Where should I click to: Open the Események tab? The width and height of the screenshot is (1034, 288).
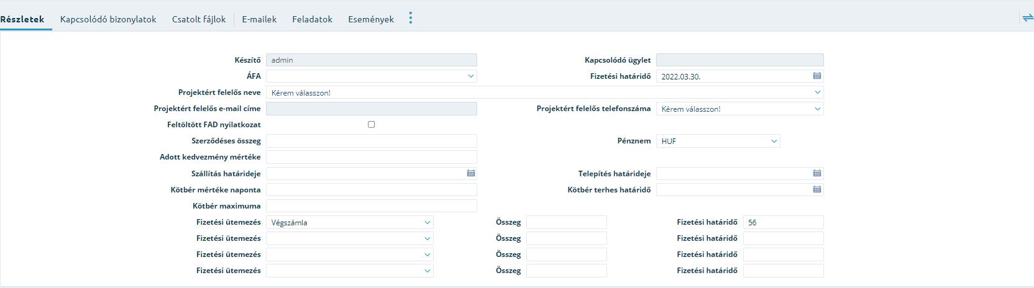(x=371, y=19)
